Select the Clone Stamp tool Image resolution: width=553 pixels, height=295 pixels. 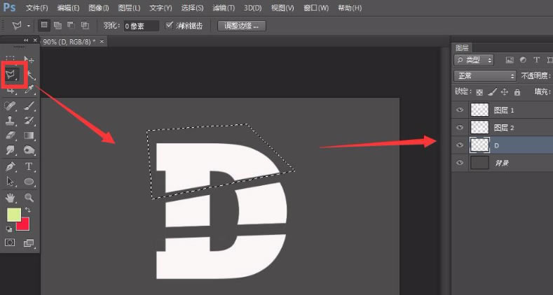click(11, 121)
